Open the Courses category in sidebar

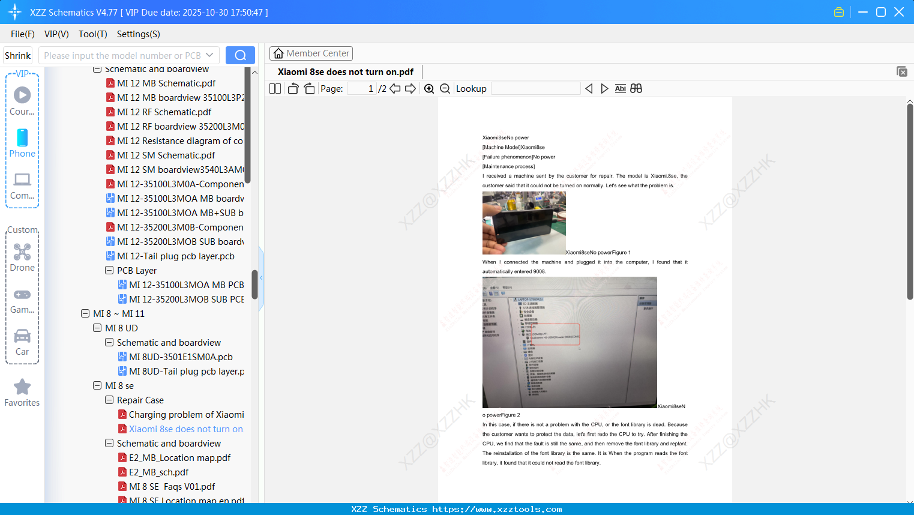pyautogui.click(x=22, y=101)
